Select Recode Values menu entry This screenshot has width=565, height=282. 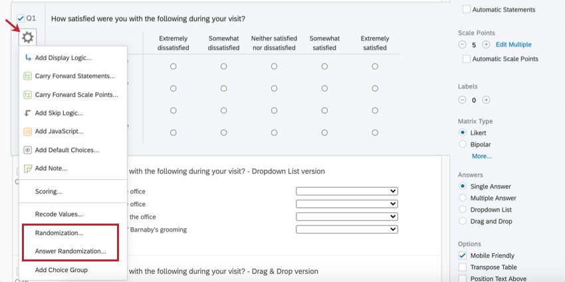coord(58,214)
